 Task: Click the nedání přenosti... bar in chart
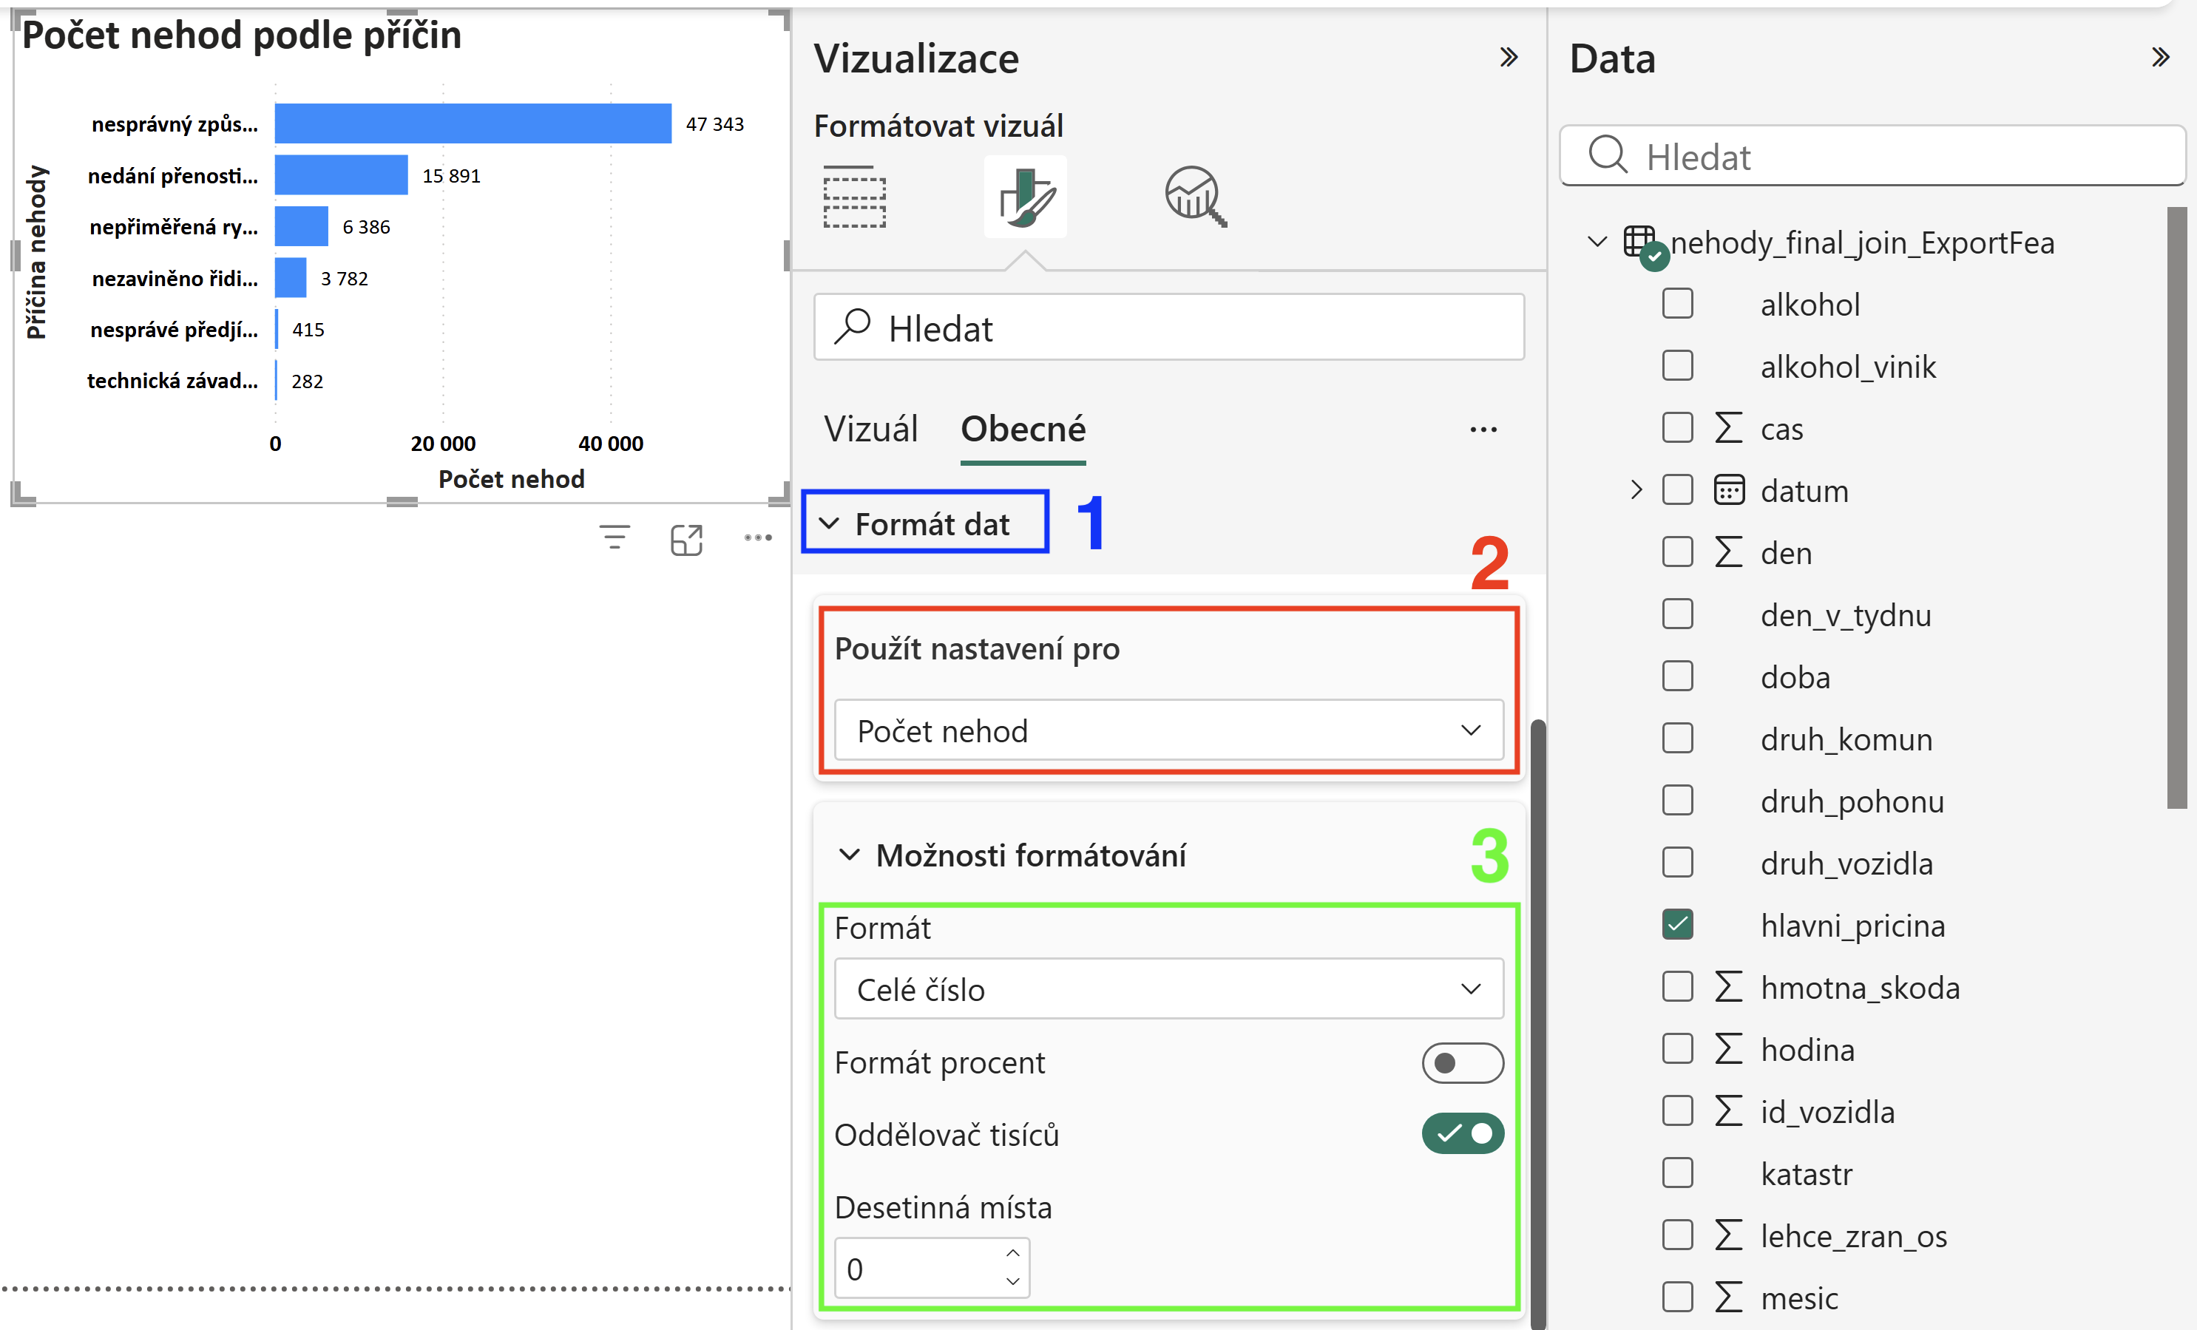tap(341, 174)
